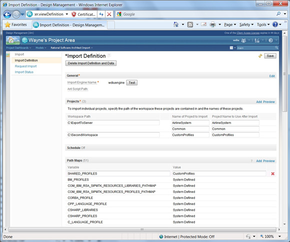Click the Read mail toolbar icon
Screen dimensions: 290x242
[x=203, y=24]
